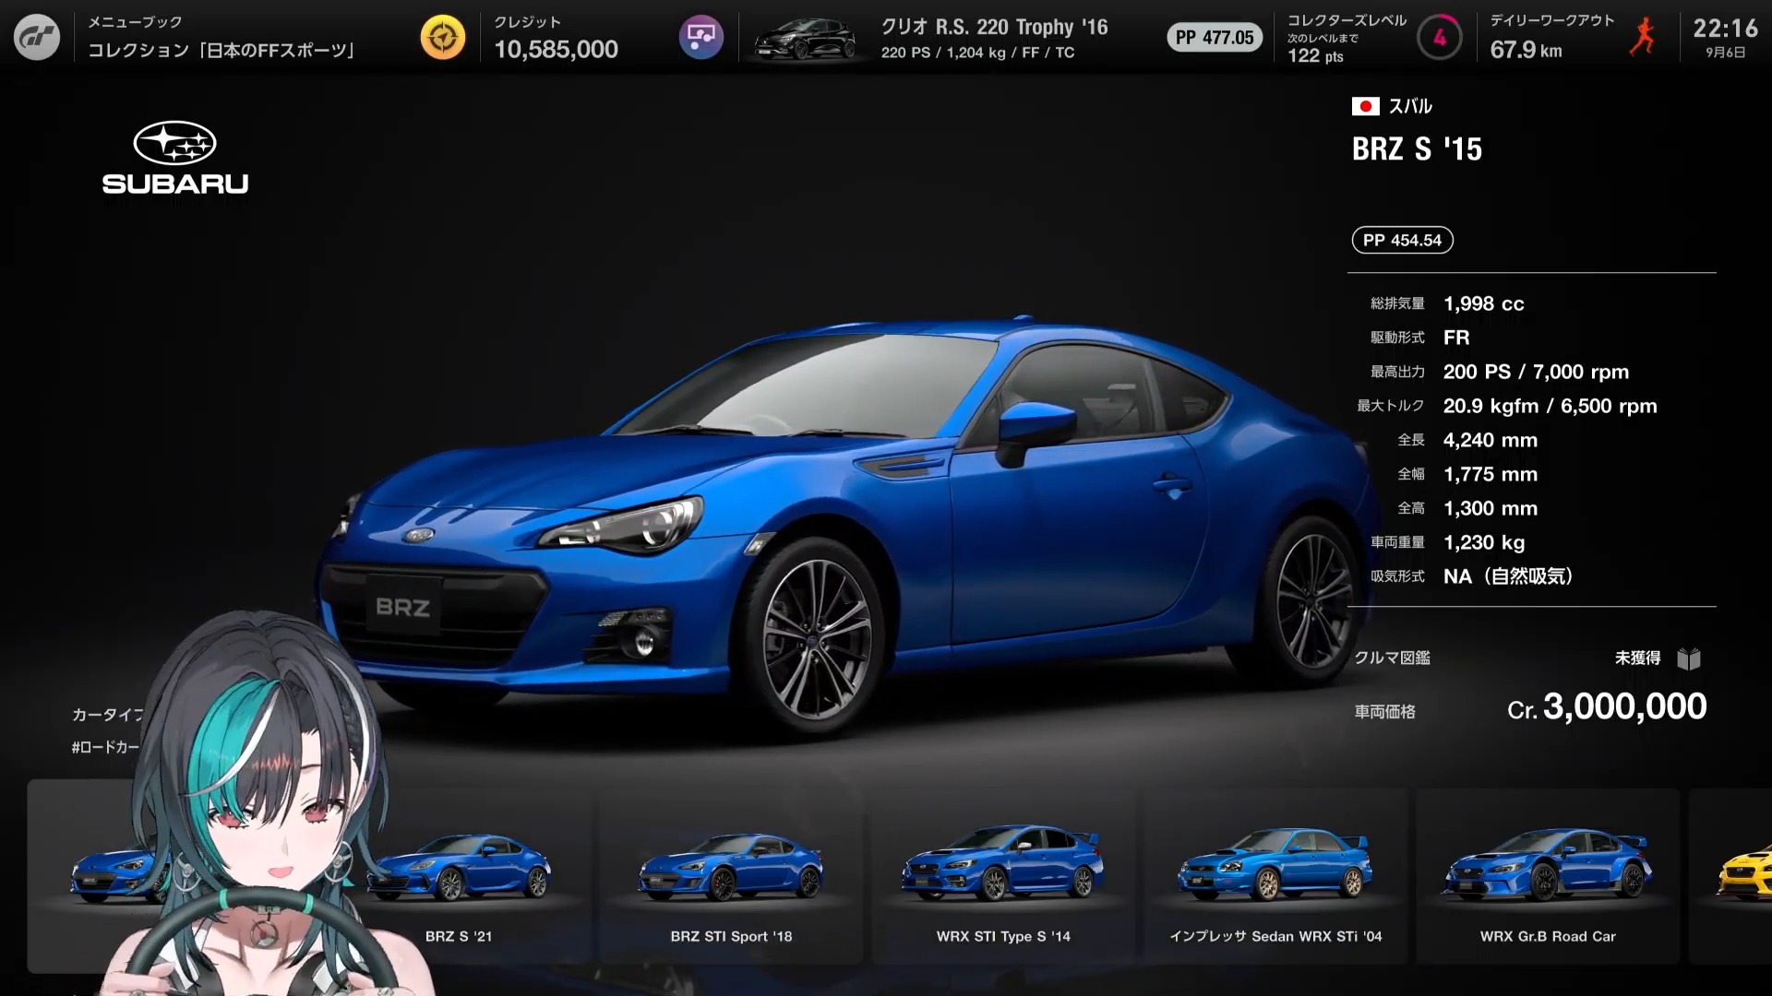
Task: Select the BRZ S '15 car title
Action: click(x=1417, y=149)
